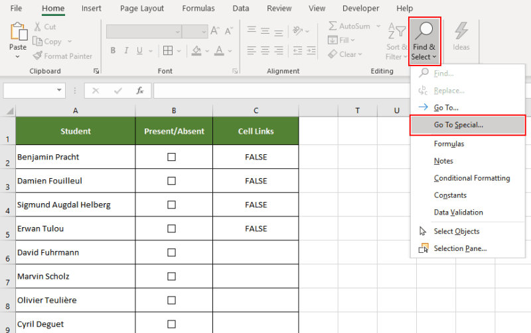Activate the Format Painter brush
This screenshot has height=333, width=531.
tap(37, 56)
